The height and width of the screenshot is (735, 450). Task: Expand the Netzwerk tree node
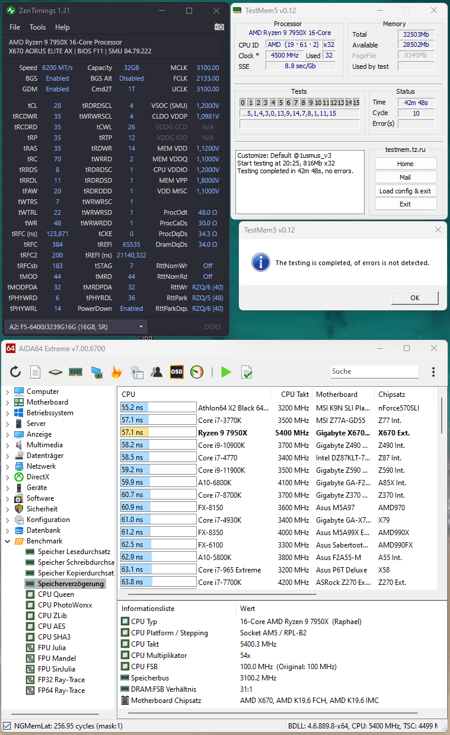(7, 466)
